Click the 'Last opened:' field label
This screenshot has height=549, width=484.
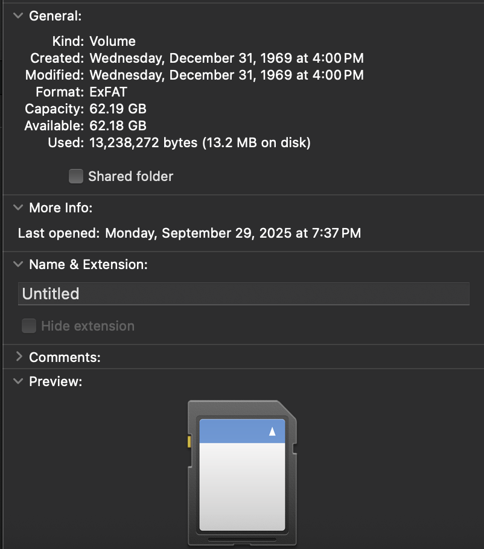pyautogui.click(x=59, y=233)
